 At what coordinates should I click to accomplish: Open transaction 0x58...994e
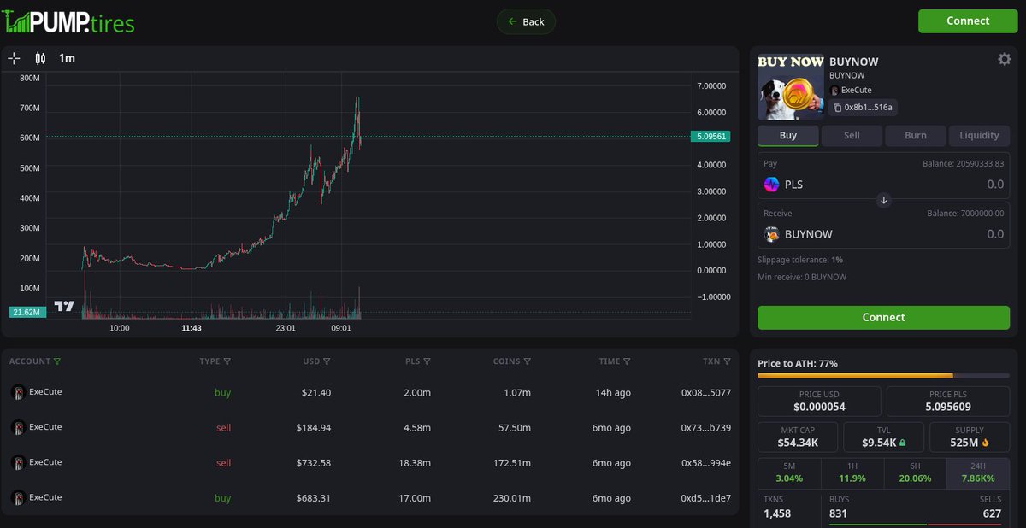tap(706, 463)
